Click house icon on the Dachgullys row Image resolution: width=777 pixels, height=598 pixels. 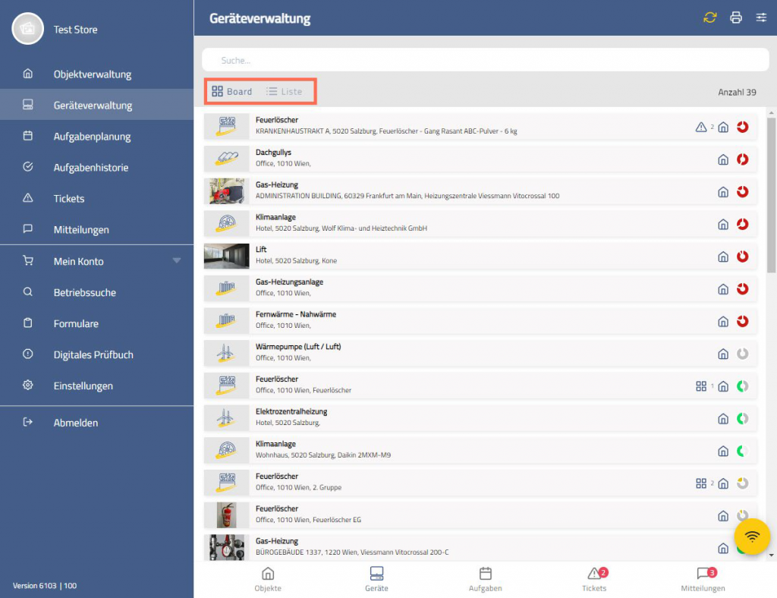[723, 160]
